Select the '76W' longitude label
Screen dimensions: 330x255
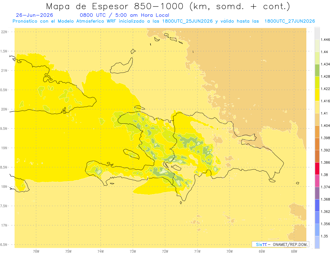tap(36, 251)
